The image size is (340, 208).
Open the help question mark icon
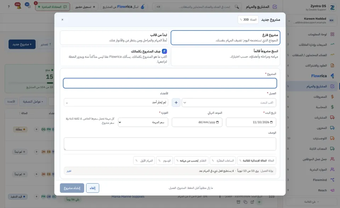[8, 7]
